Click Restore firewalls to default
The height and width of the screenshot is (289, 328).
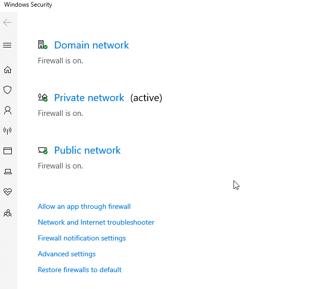[80, 270]
